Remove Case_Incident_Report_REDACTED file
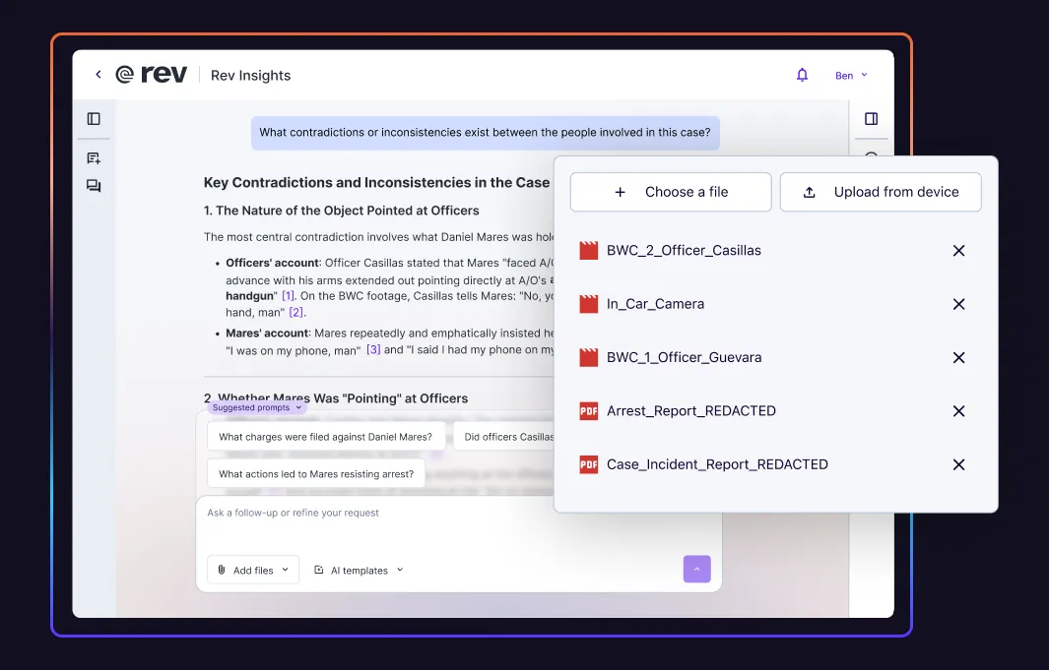1049x670 pixels. (x=958, y=464)
